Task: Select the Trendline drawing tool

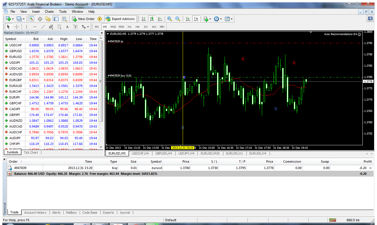Action: (43, 27)
